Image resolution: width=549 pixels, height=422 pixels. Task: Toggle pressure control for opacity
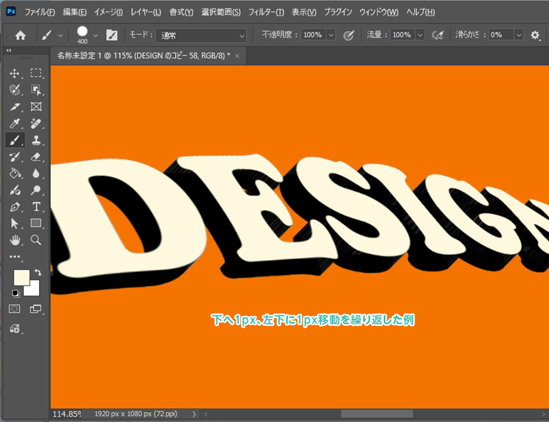tap(349, 35)
